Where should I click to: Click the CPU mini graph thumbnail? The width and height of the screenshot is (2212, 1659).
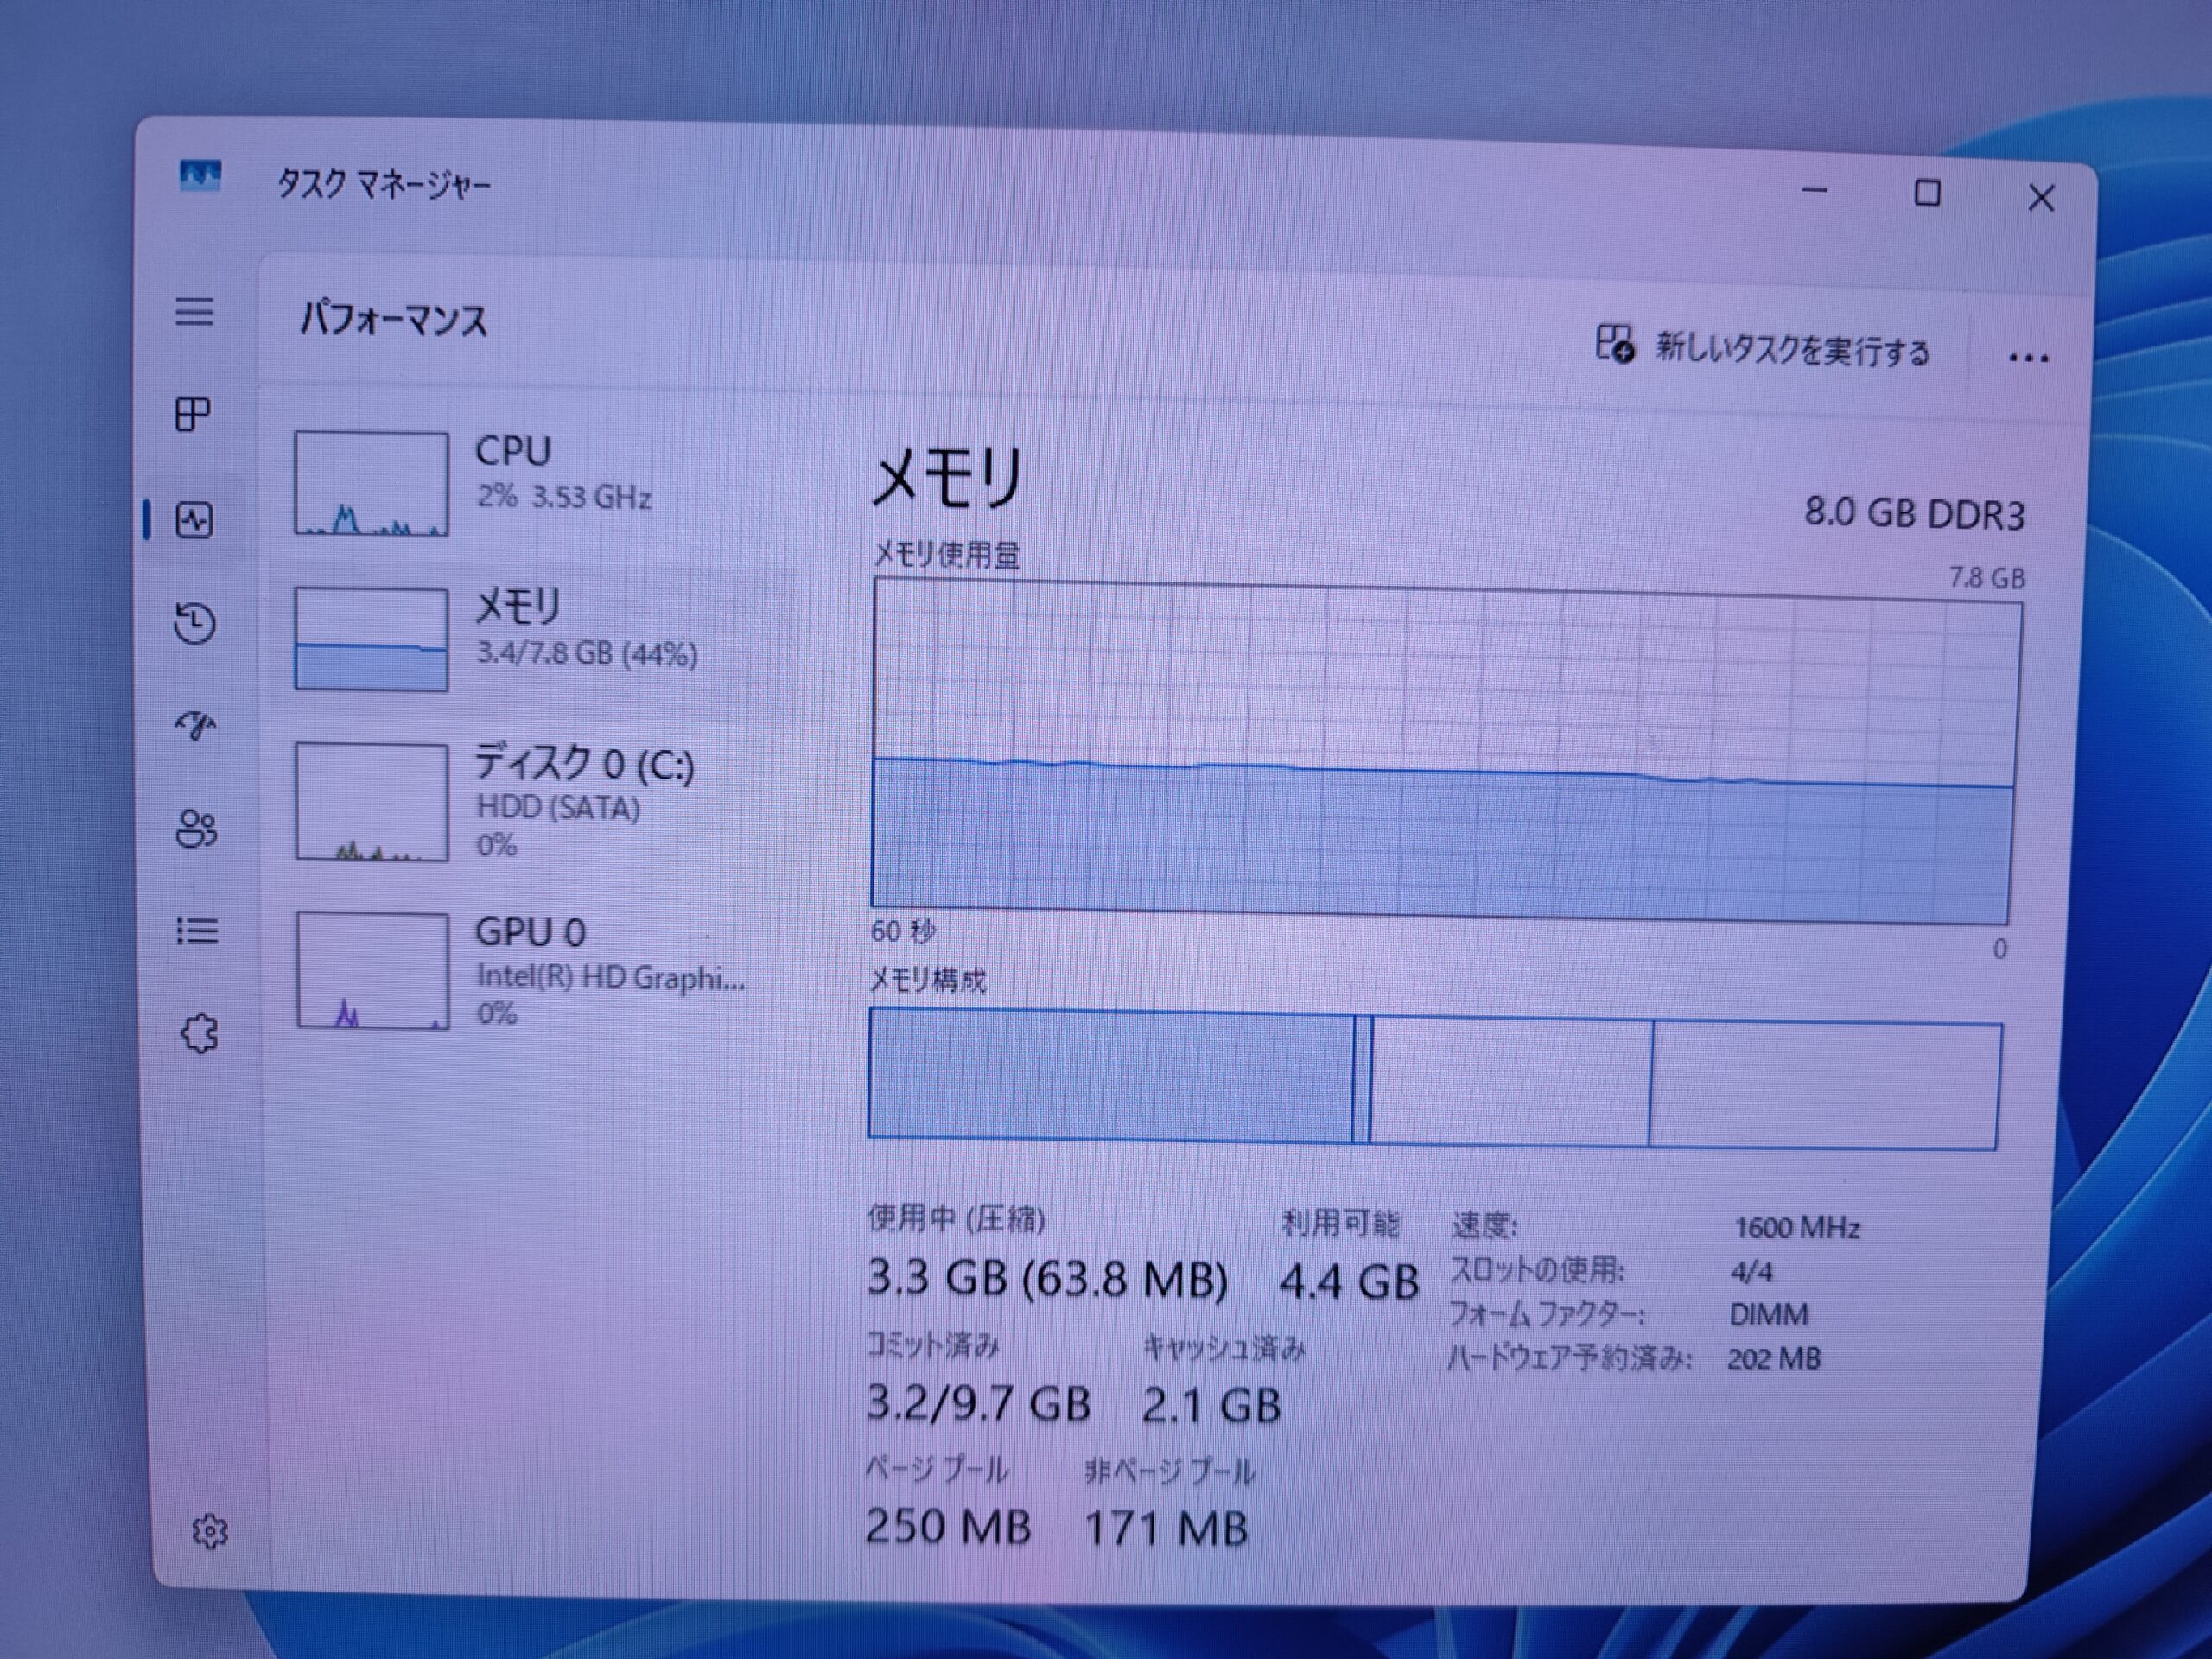click(x=371, y=484)
